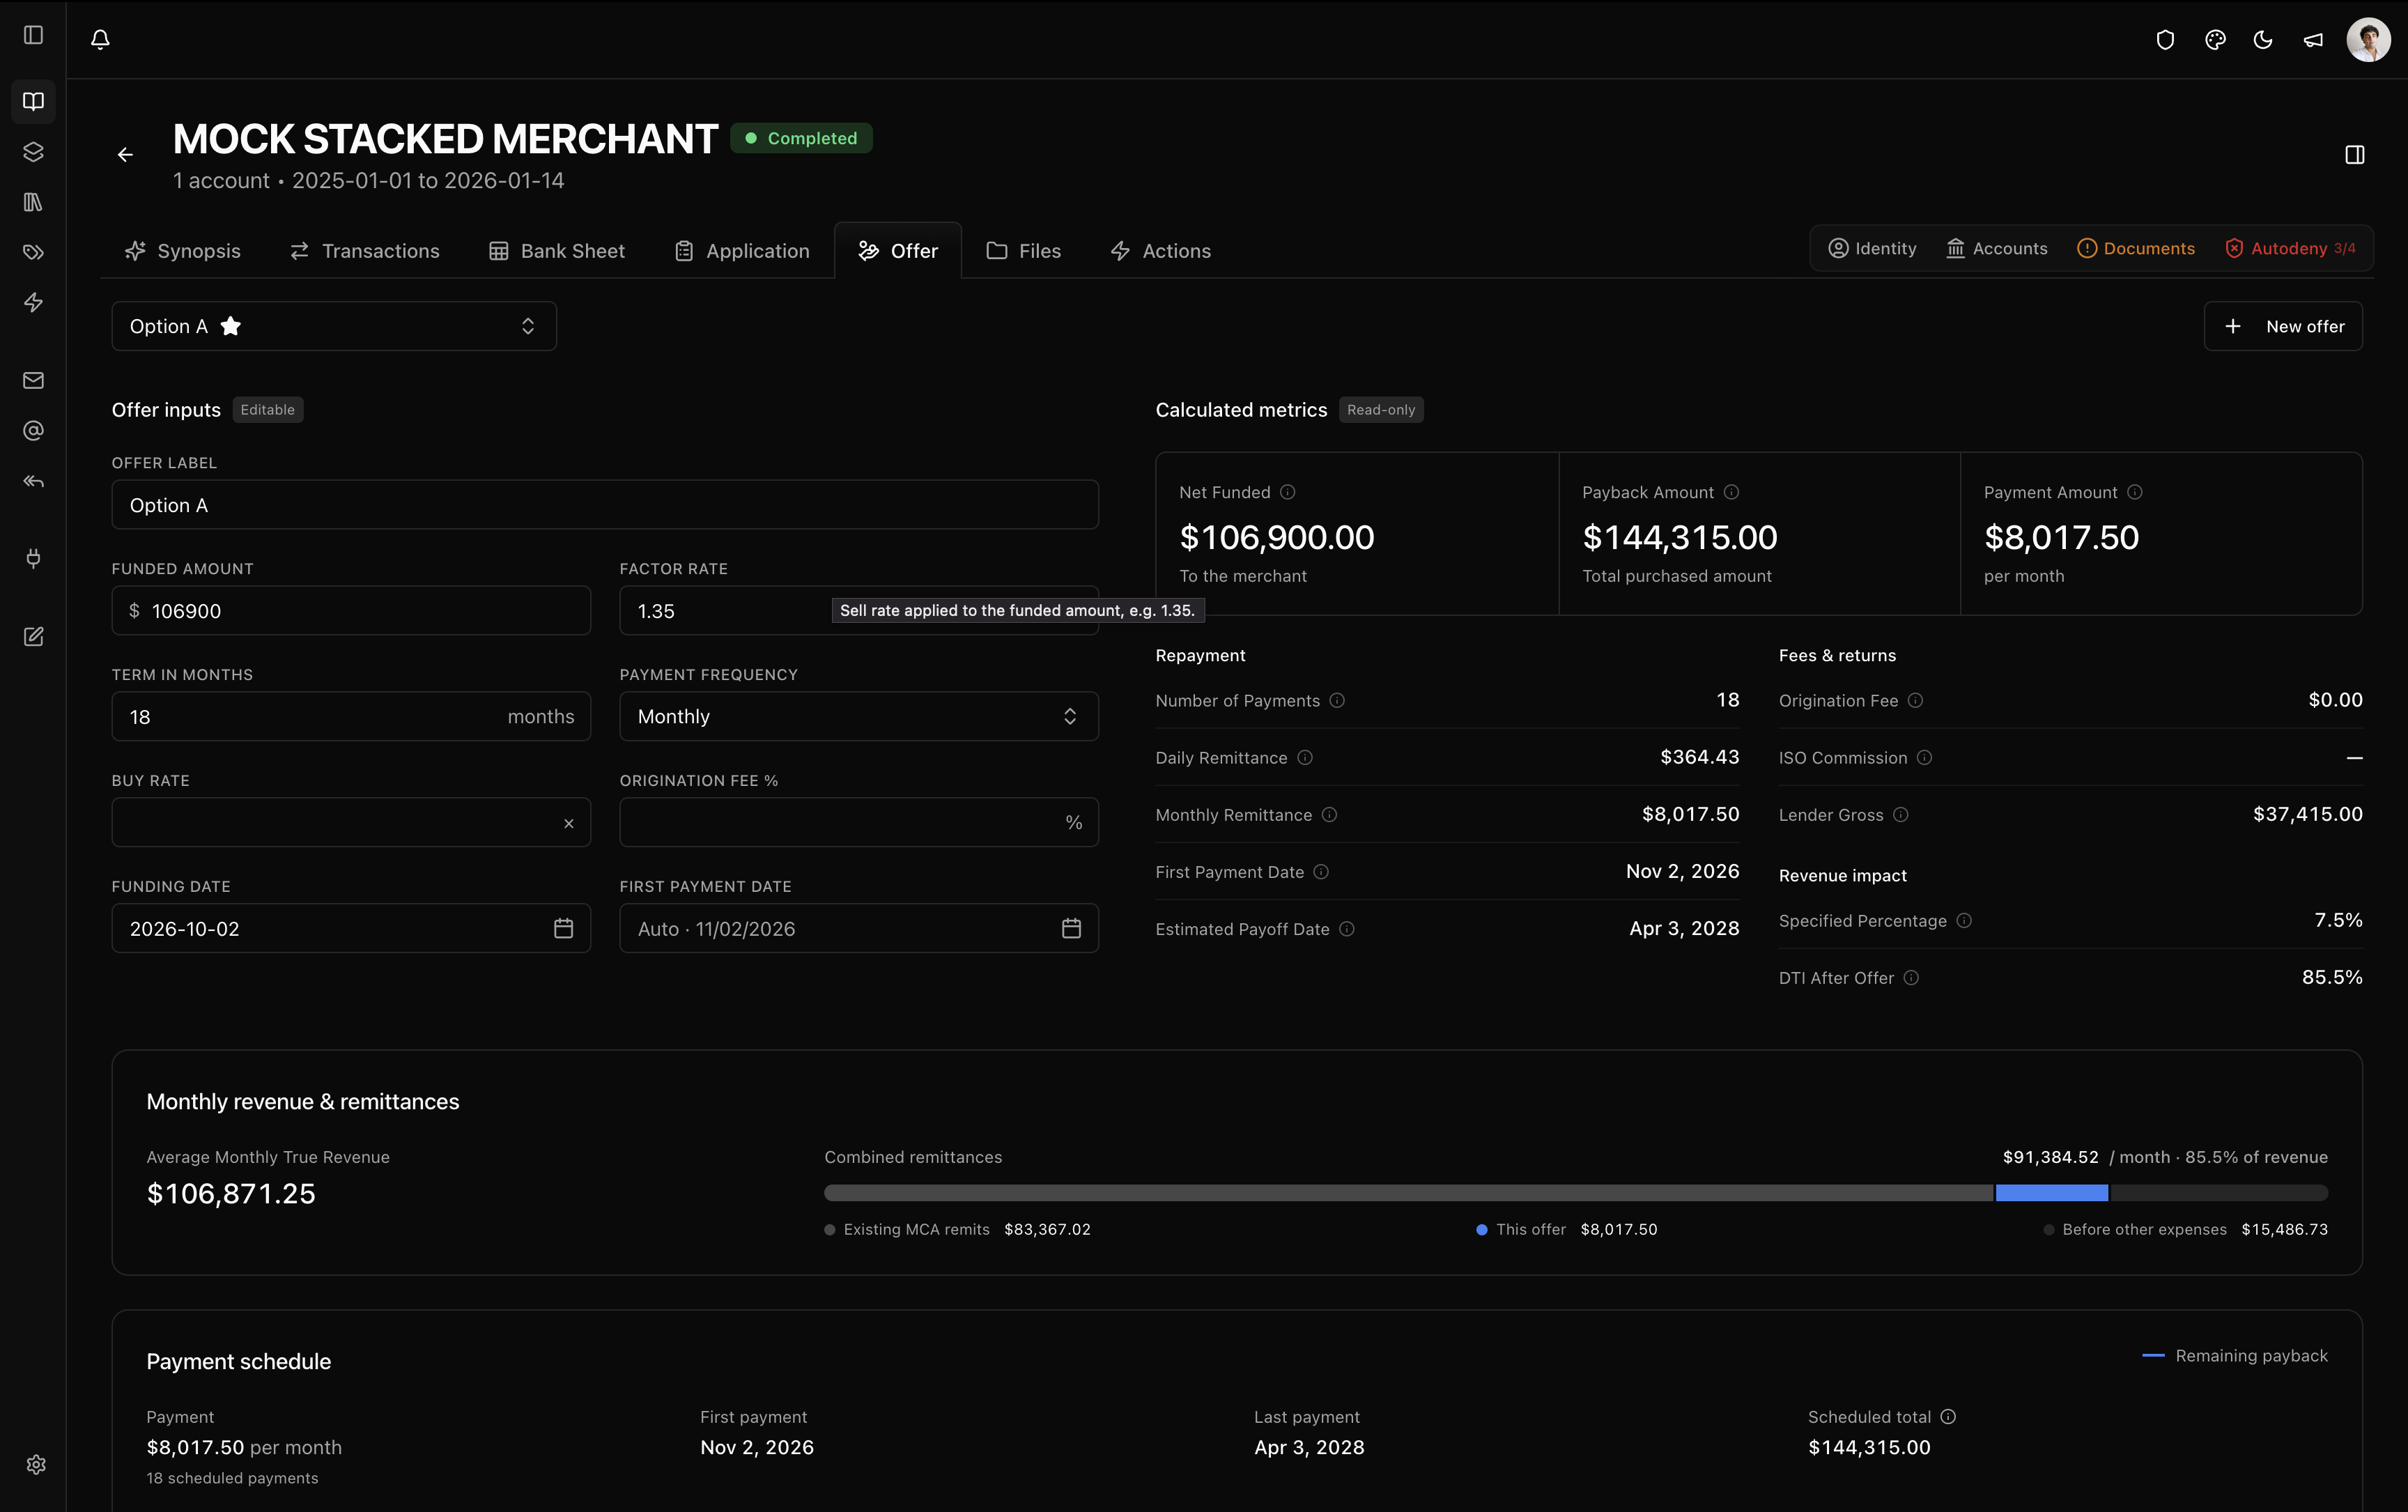2408x1512 pixels.
Task: Open the Files tab
Action: (x=1023, y=251)
